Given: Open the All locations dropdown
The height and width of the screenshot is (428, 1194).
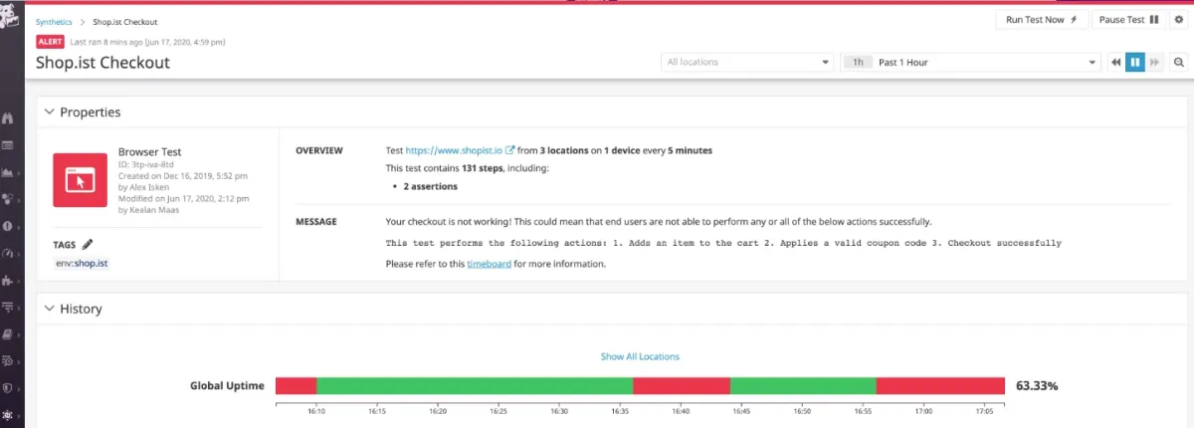Looking at the screenshot, I should pyautogui.click(x=747, y=62).
